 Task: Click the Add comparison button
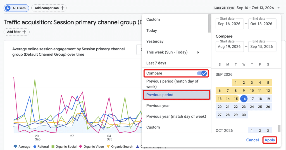tap(49, 8)
